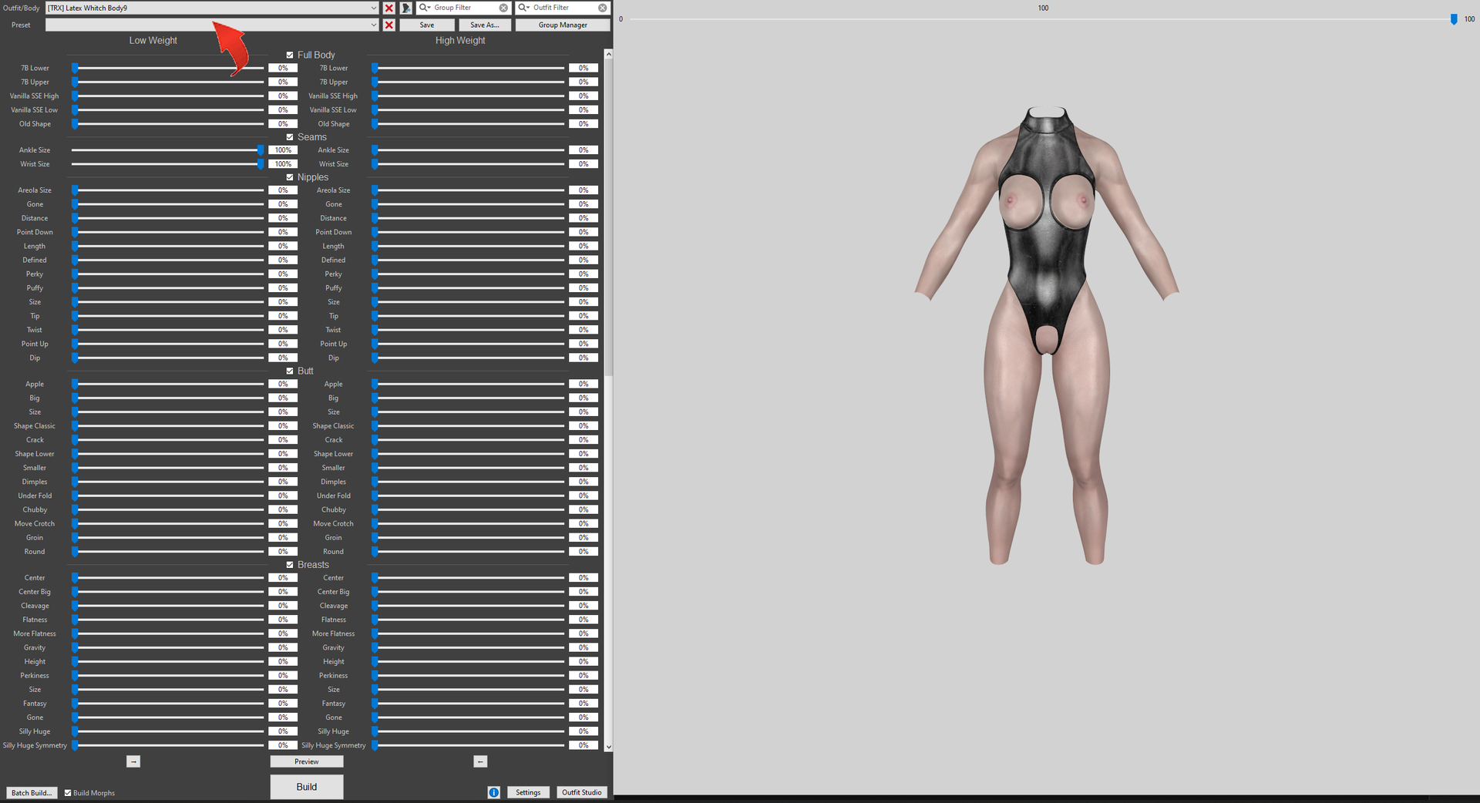Toggle the Nipples category checkbox

pyautogui.click(x=290, y=177)
